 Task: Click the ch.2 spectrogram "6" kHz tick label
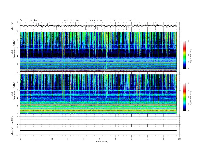point(18,90)
